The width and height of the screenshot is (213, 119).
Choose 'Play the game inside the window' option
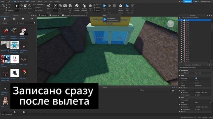pos(111,19)
